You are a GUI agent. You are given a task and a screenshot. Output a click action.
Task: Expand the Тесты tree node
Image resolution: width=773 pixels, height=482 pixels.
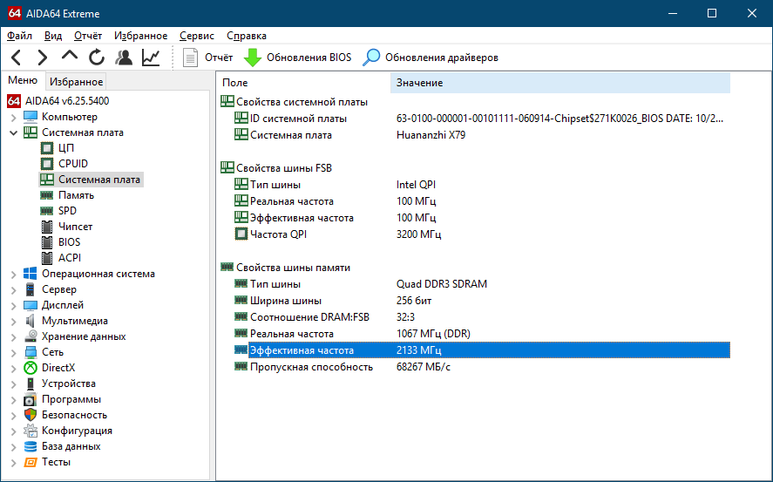[14, 463]
